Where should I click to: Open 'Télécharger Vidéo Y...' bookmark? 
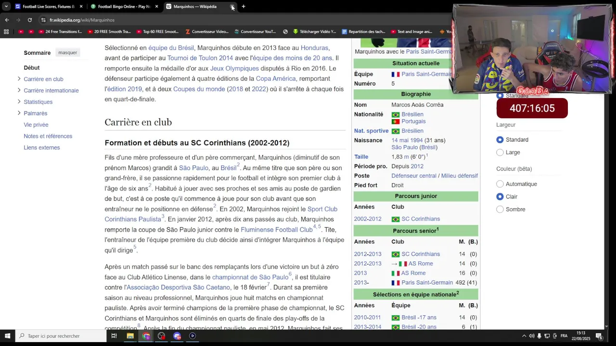point(314,32)
